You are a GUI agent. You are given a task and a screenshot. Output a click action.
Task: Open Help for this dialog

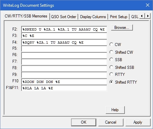pos(115,110)
